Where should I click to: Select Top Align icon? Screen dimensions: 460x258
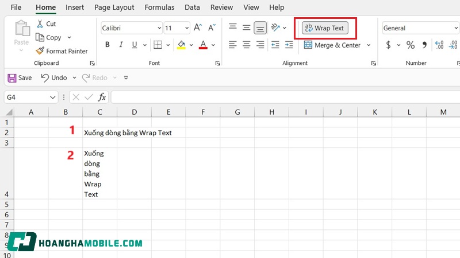233,27
